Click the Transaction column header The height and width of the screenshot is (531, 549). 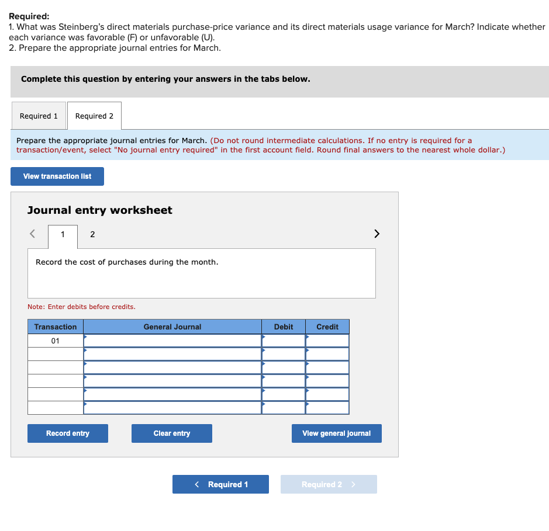coord(56,327)
